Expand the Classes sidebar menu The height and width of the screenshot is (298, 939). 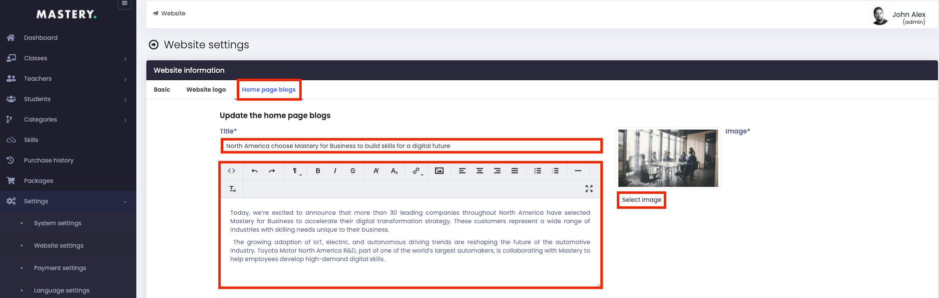pos(68,58)
